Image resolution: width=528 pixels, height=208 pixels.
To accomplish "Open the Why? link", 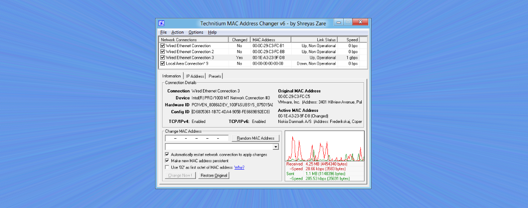I will click(239, 167).
